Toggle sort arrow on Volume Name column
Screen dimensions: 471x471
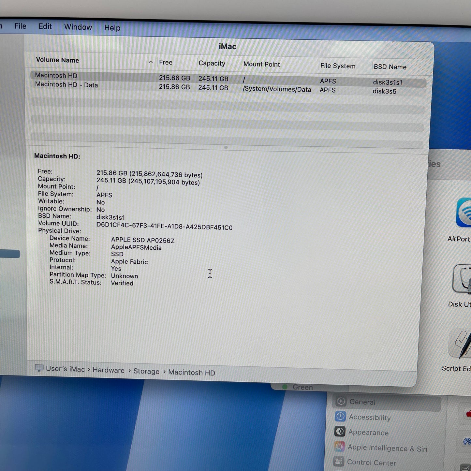pyautogui.click(x=151, y=62)
